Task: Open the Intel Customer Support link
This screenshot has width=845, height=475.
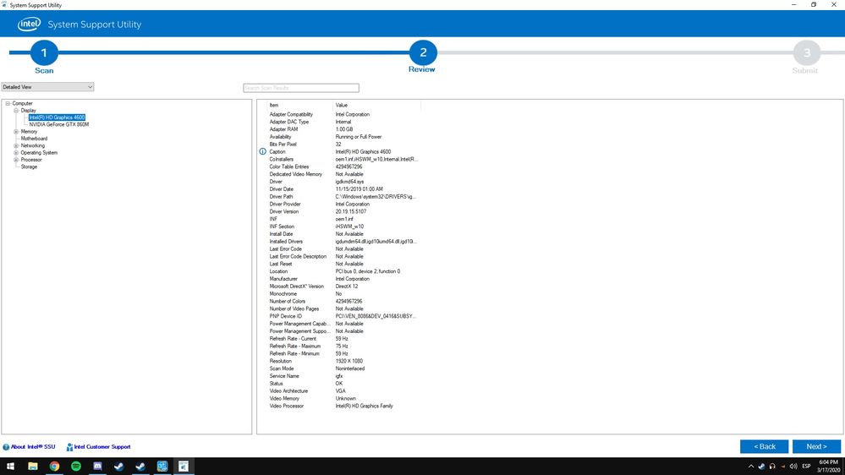Action: tap(102, 447)
